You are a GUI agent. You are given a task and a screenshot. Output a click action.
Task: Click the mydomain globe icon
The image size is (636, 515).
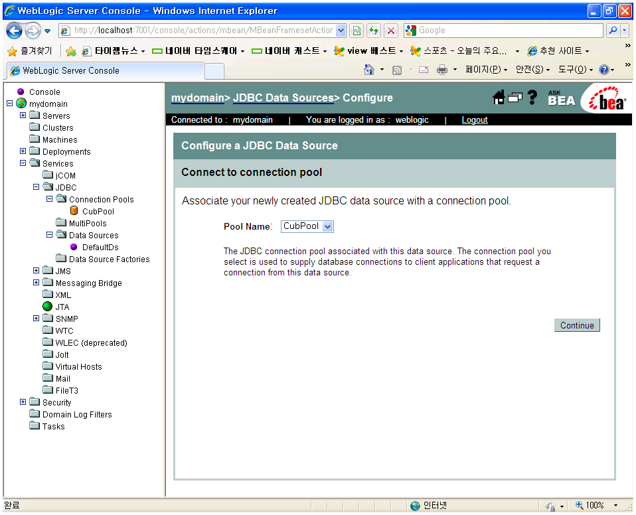21,104
